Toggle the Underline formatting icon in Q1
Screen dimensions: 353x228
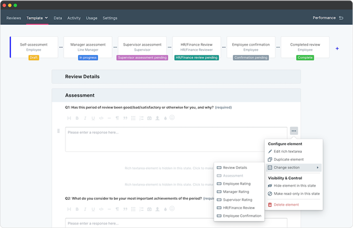[93, 118]
